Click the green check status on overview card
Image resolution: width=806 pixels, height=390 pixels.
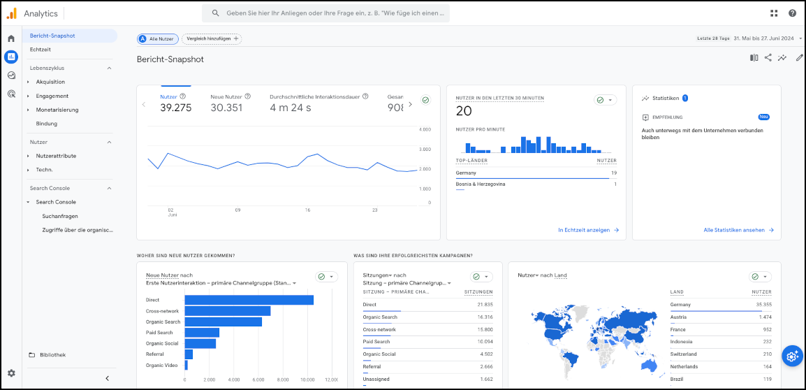point(425,100)
